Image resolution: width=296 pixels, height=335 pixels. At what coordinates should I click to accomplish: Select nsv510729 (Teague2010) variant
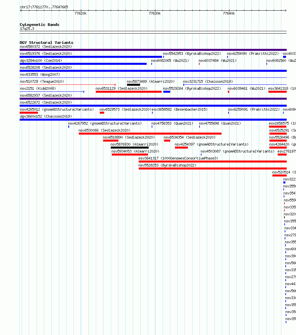[42, 82]
